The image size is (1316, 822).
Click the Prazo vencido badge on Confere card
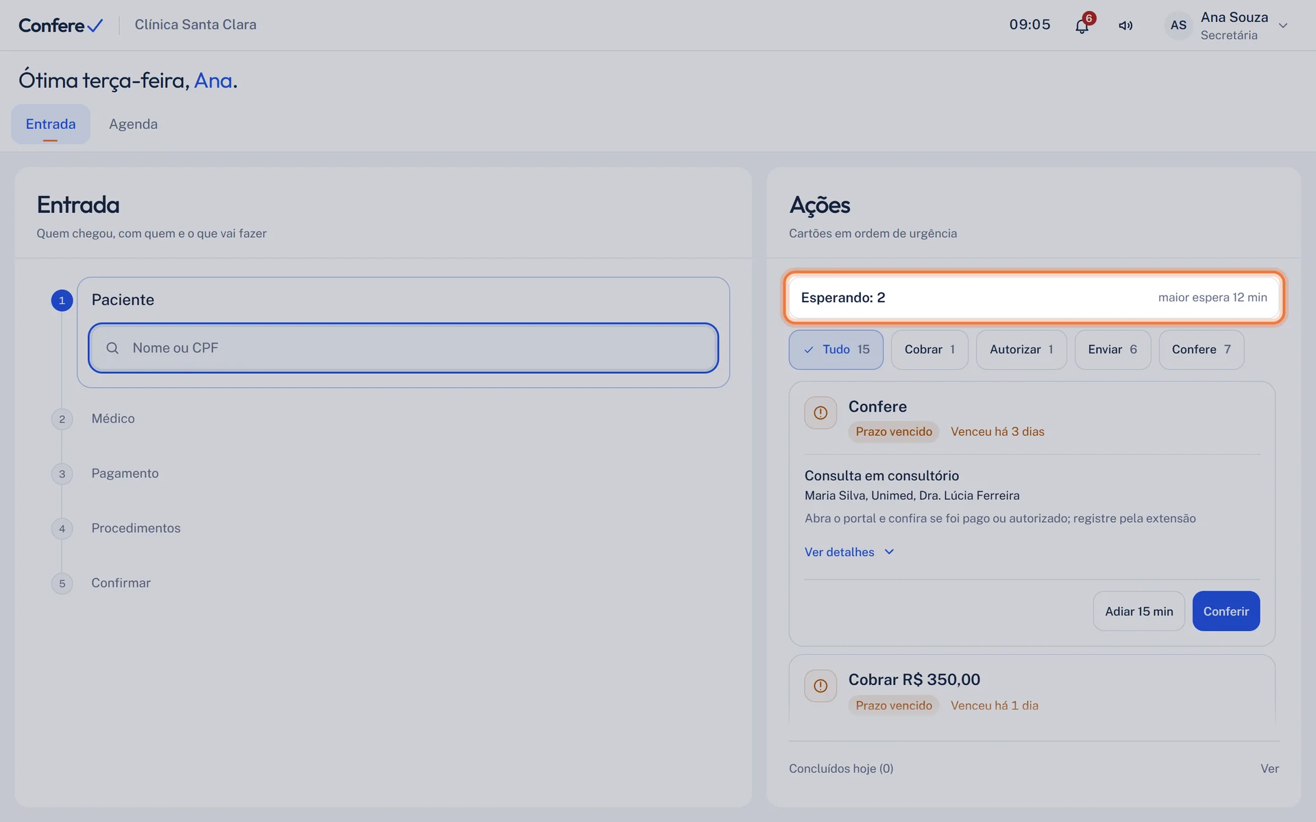894,432
